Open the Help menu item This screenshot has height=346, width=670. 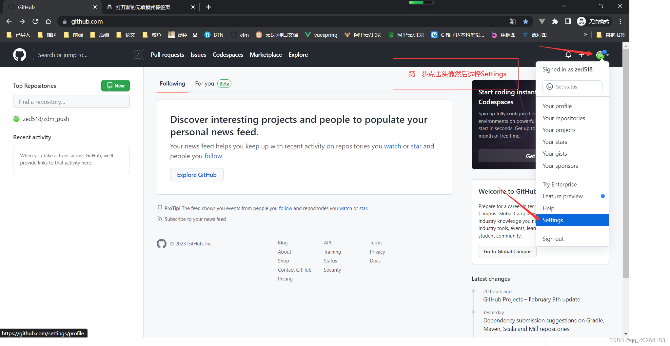point(572,208)
